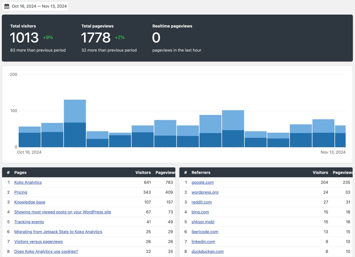This screenshot has width=355, height=257.
Task: Open the reddit.com referrer link
Action: pyautogui.click(x=202, y=202)
